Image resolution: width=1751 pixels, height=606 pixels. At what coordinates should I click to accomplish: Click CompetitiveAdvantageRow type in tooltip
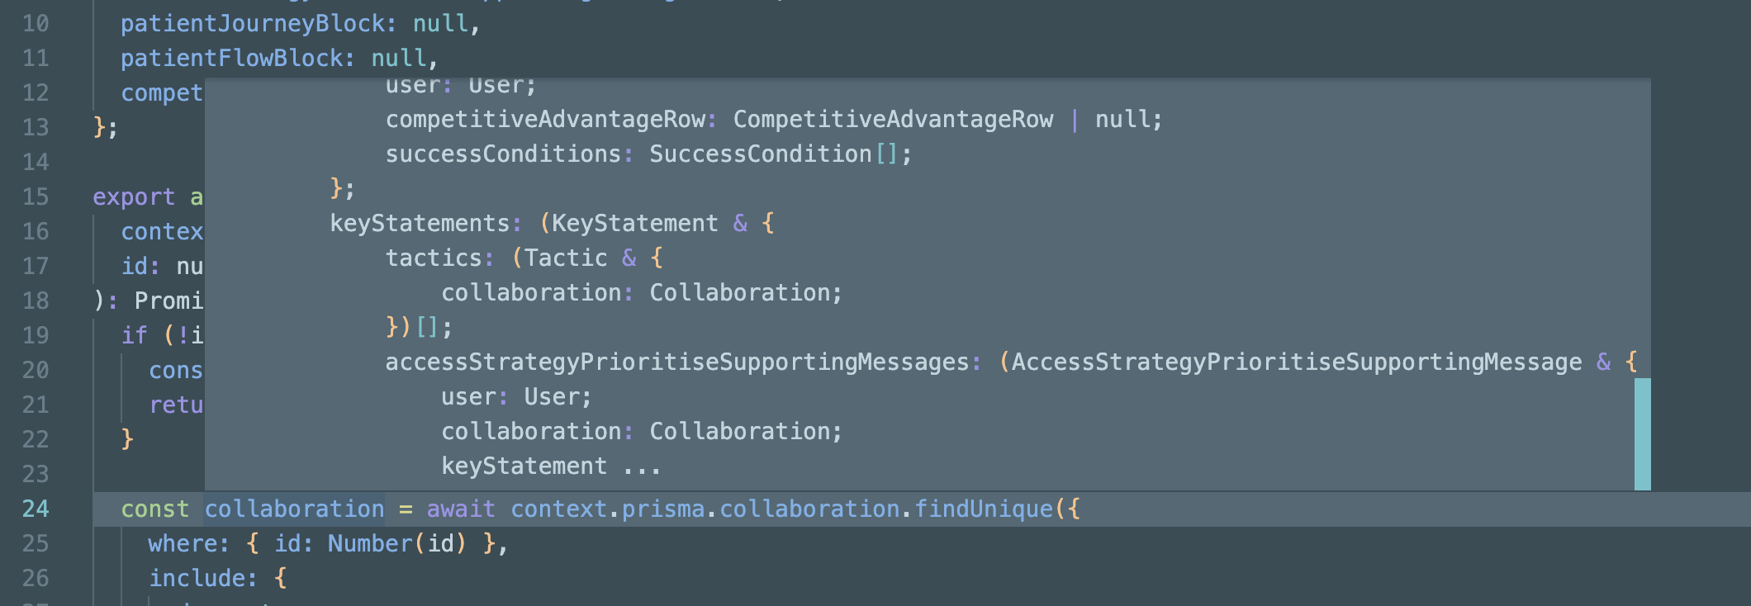pos(893,119)
